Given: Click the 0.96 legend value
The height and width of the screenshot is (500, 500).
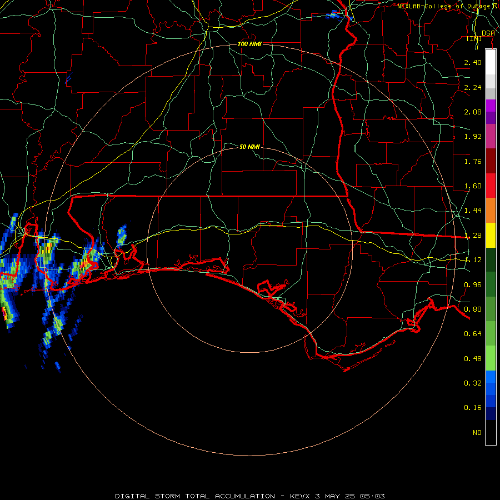Looking at the screenshot, I should (x=473, y=285).
